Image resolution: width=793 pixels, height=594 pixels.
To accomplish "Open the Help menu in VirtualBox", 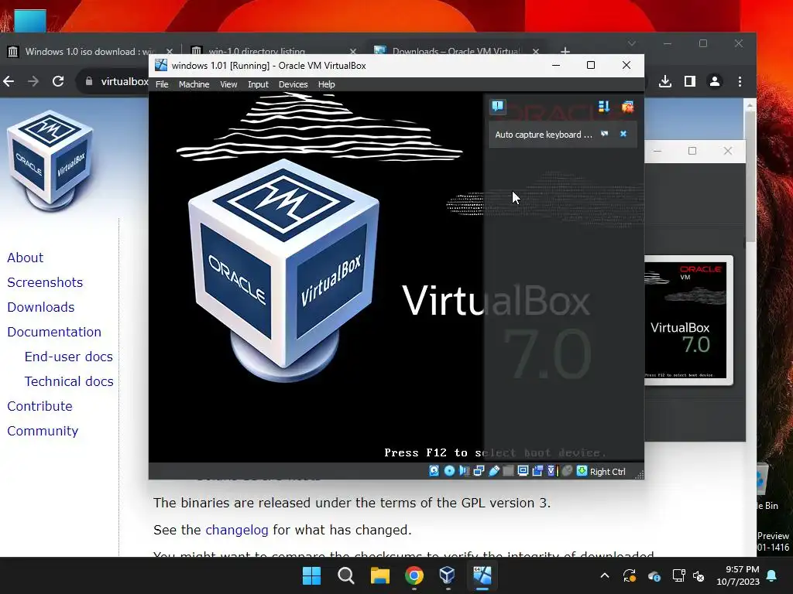I will [326, 84].
